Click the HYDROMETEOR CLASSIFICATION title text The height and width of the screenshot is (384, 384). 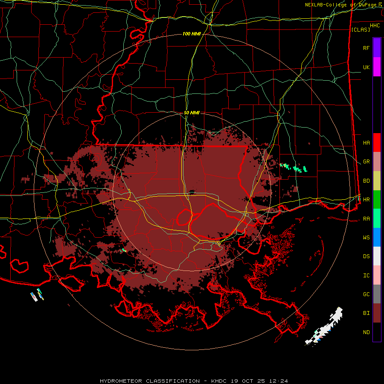click(x=150, y=381)
